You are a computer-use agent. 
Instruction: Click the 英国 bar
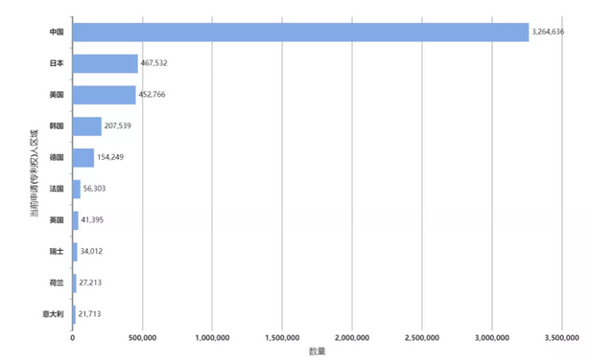coord(75,220)
